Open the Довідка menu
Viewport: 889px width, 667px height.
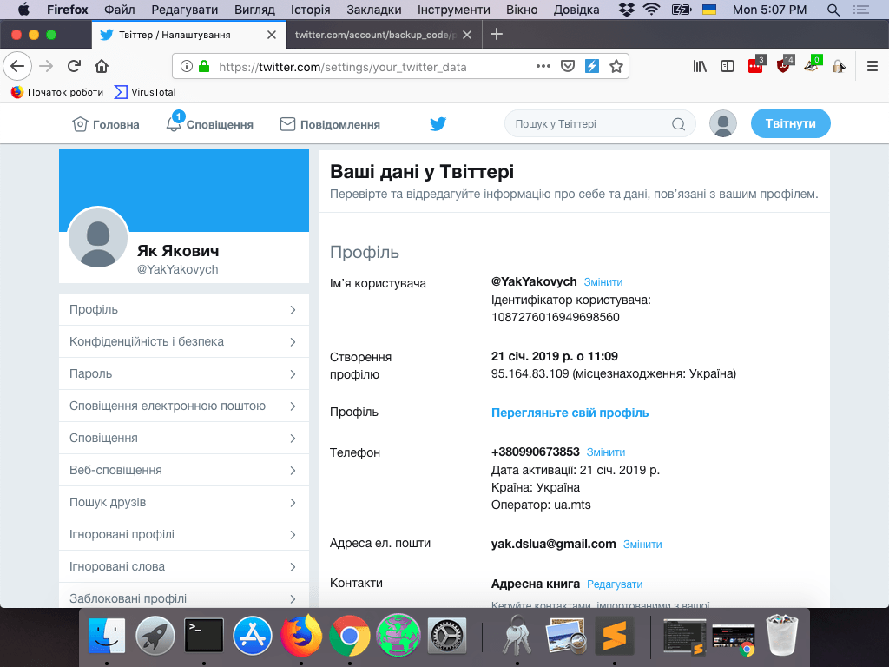[x=576, y=10]
